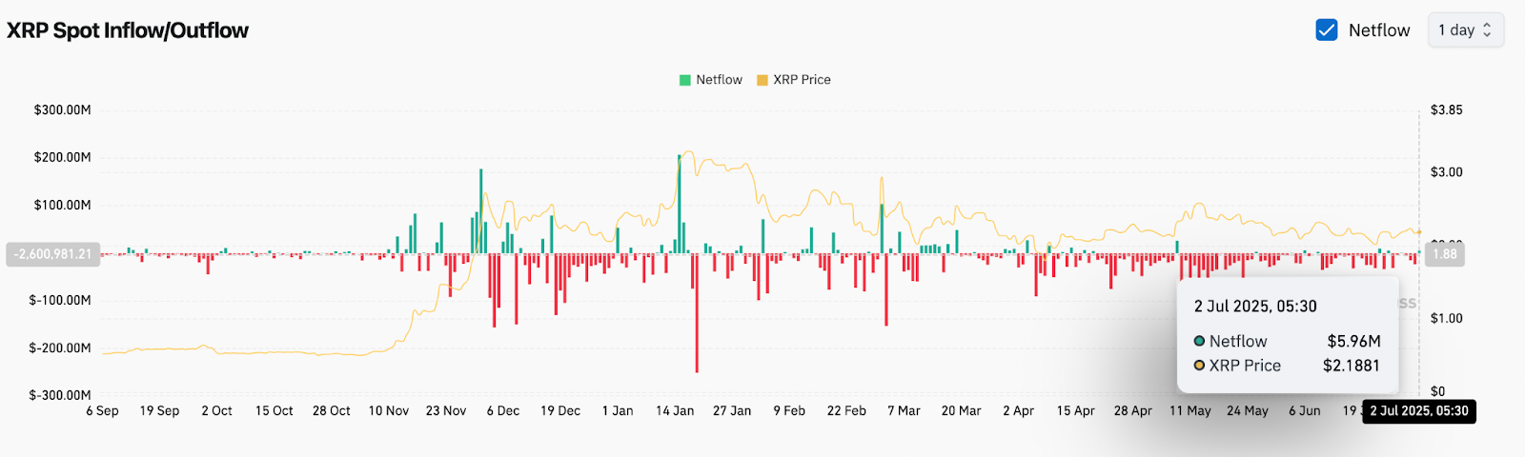Image resolution: width=1525 pixels, height=457 pixels.
Task: Click the -2,600,981.21 crosshair value label
Action: point(53,254)
